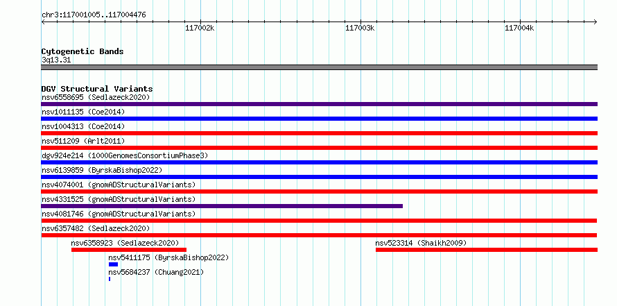Click the red nsv523314 variant bar
The height and width of the screenshot is (306, 617).
pos(487,250)
